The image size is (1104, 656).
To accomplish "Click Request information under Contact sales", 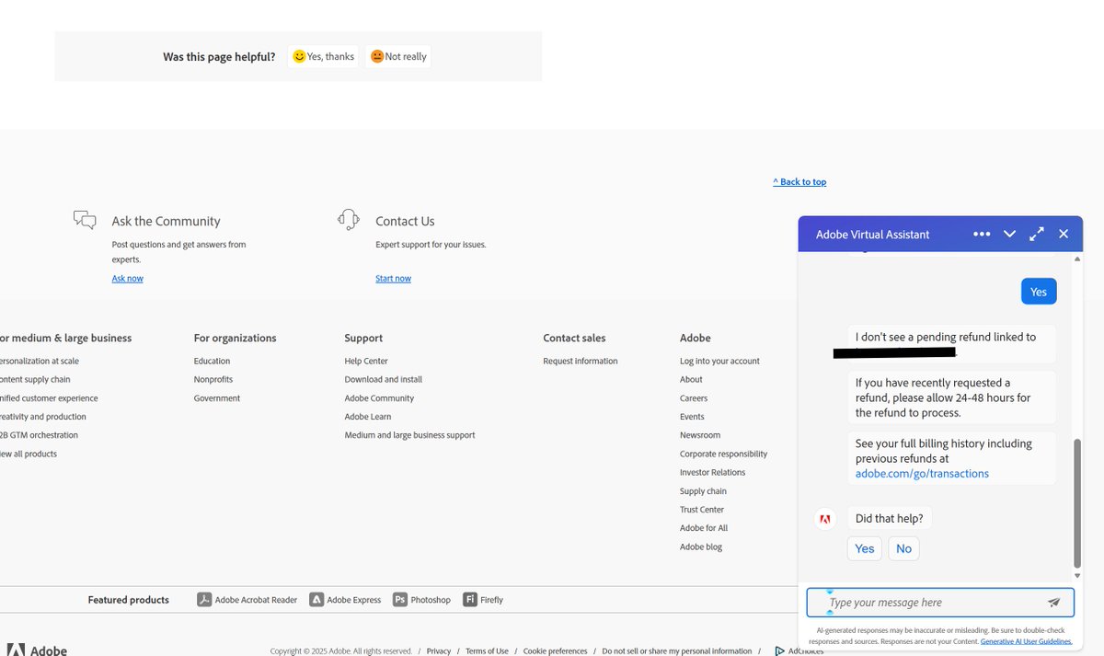I will tap(581, 362).
